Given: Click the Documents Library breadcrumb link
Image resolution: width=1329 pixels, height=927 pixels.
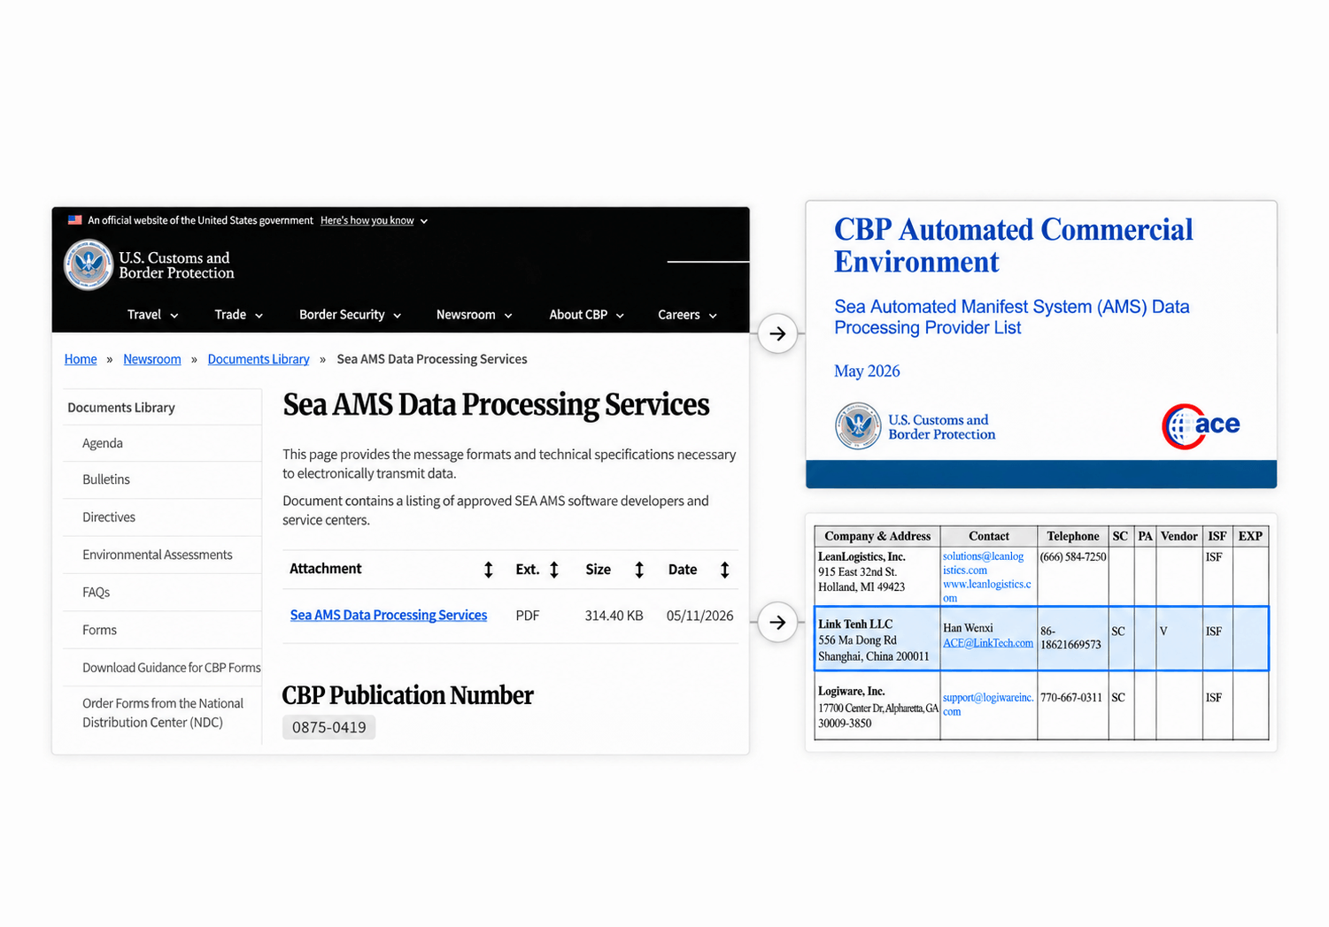Looking at the screenshot, I should pyautogui.click(x=259, y=359).
